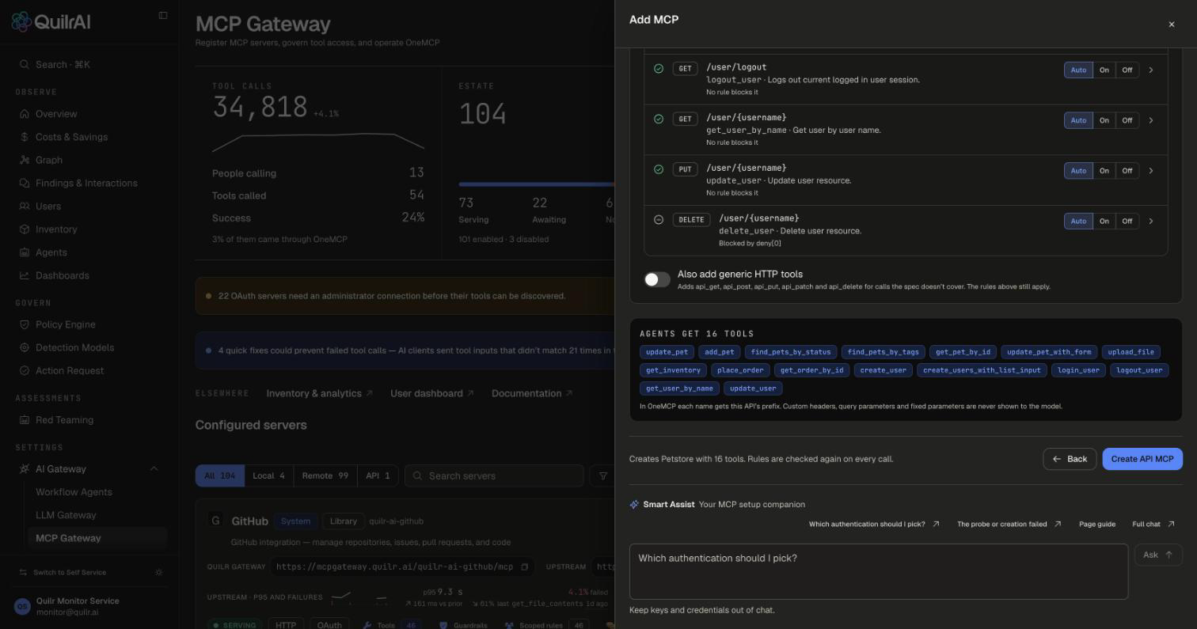Click the theme toggle sun icon
The height and width of the screenshot is (629, 1197).
pyautogui.click(x=159, y=572)
